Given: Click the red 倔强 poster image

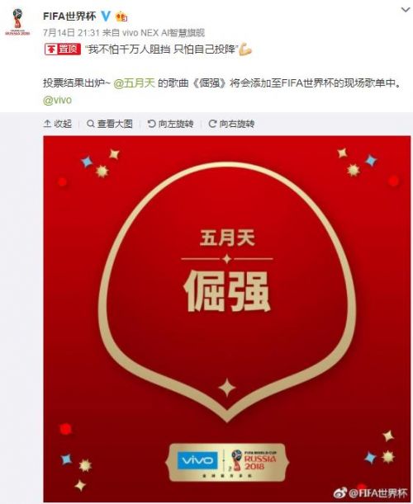Looking at the screenshot, I should pyautogui.click(x=227, y=318).
